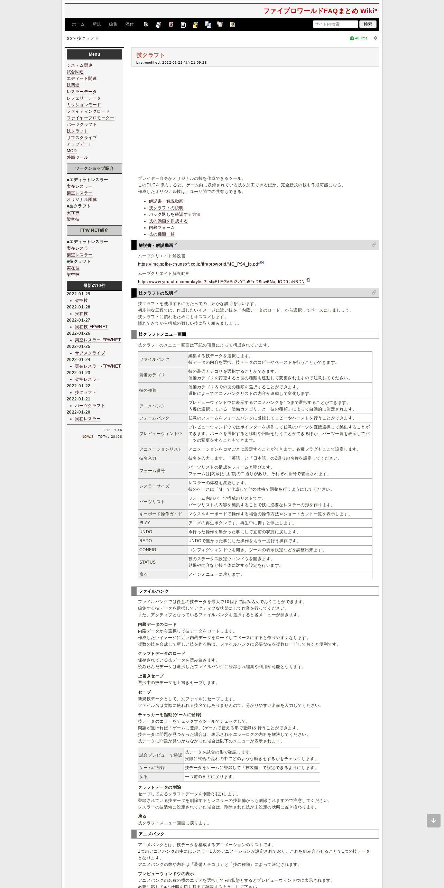The height and width of the screenshot is (888, 444).
Task: Click the diff icon with red arrow
Action: tap(171, 25)
